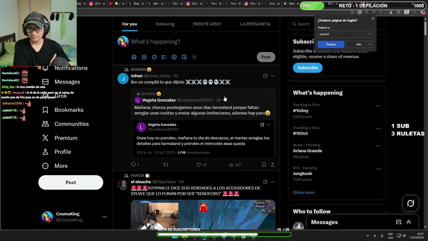Click Show more trends link
The height and width of the screenshot is (241, 428).
(304, 192)
